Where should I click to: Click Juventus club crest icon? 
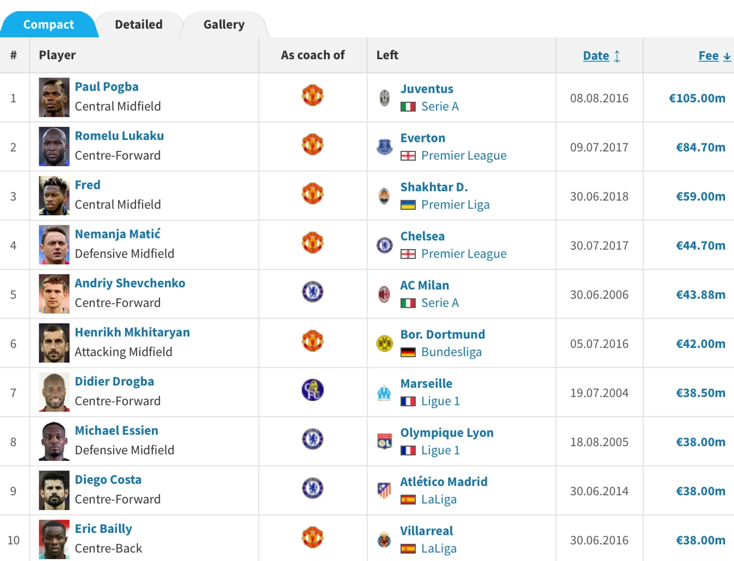pos(385,98)
